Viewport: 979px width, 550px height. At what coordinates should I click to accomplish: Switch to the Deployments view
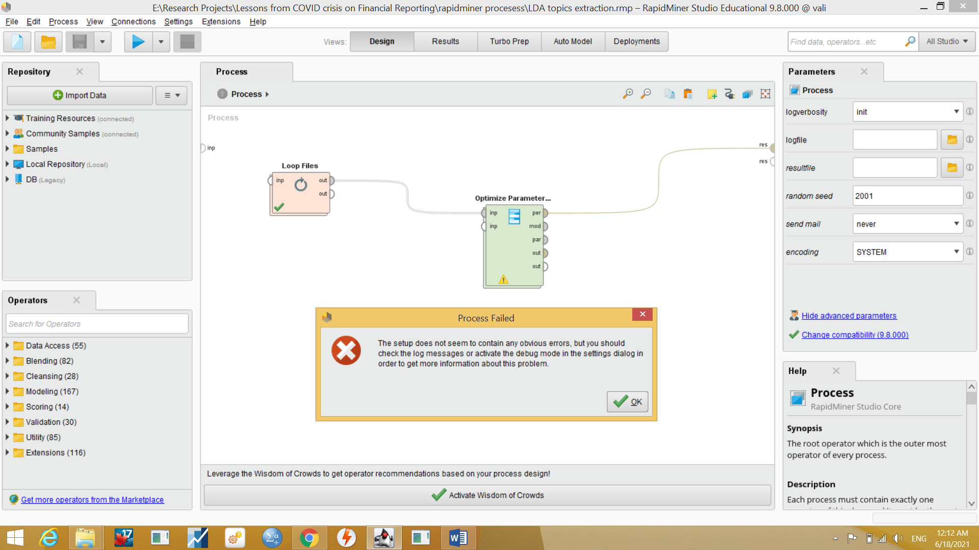[636, 41]
